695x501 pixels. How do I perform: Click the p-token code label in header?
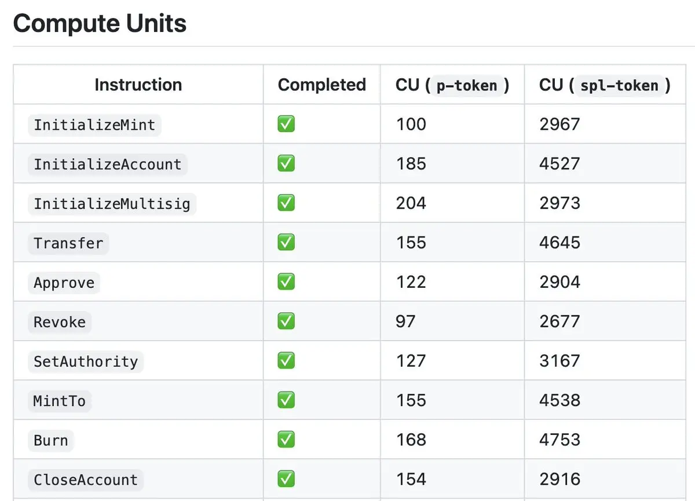[466, 86]
